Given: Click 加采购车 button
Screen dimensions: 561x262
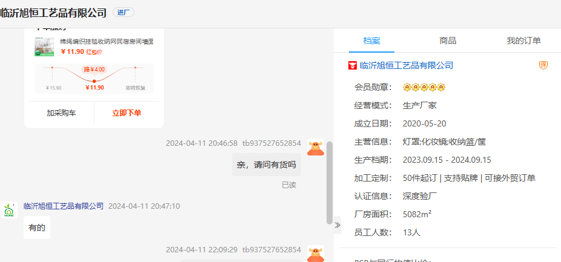Looking at the screenshot, I should coord(61,113).
